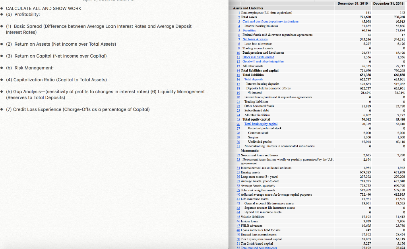Click the 'Long-term assets (5+ years)' row label
Image resolution: width=407 pixels, height=249 pixels.
pos(259,177)
